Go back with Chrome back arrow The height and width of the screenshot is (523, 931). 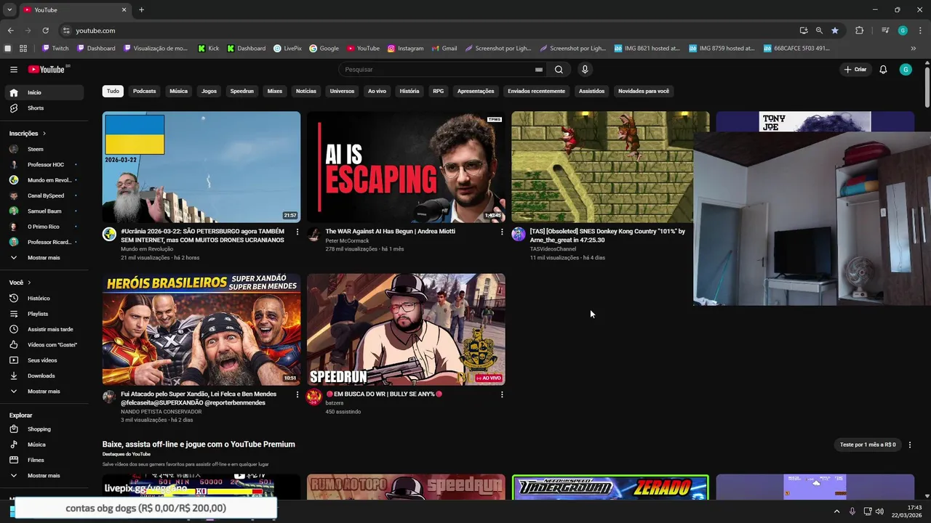tap(10, 31)
